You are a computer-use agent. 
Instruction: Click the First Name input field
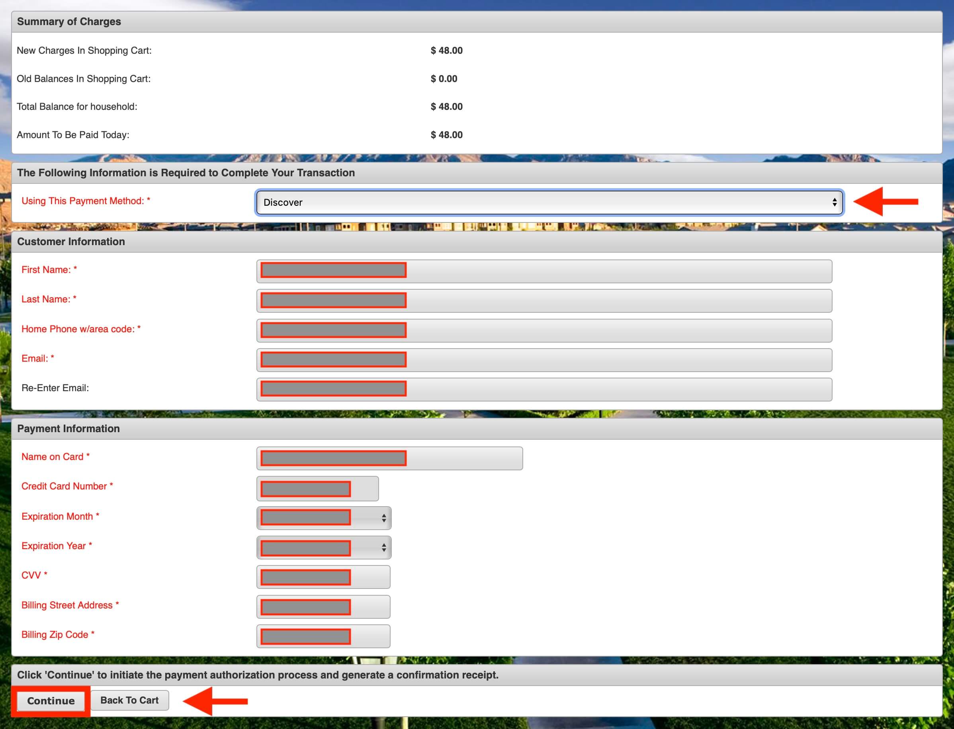click(x=543, y=271)
